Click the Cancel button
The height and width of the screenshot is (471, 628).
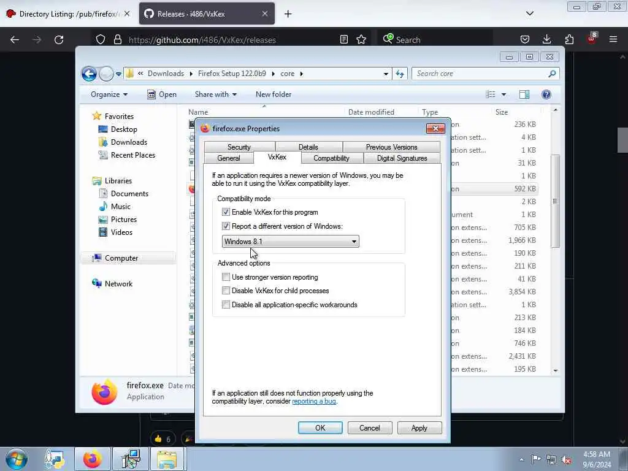(x=369, y=427)
